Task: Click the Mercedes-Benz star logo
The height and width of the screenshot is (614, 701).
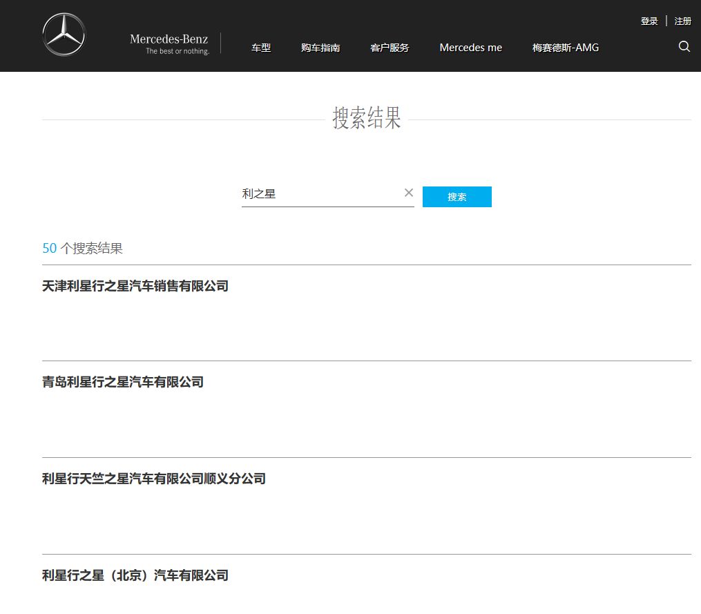Action: 64,35
